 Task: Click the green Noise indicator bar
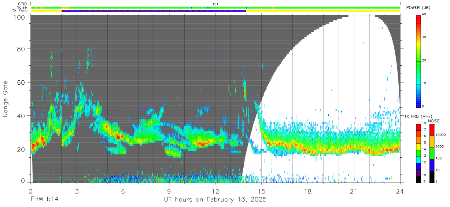(x=215, y=7)
